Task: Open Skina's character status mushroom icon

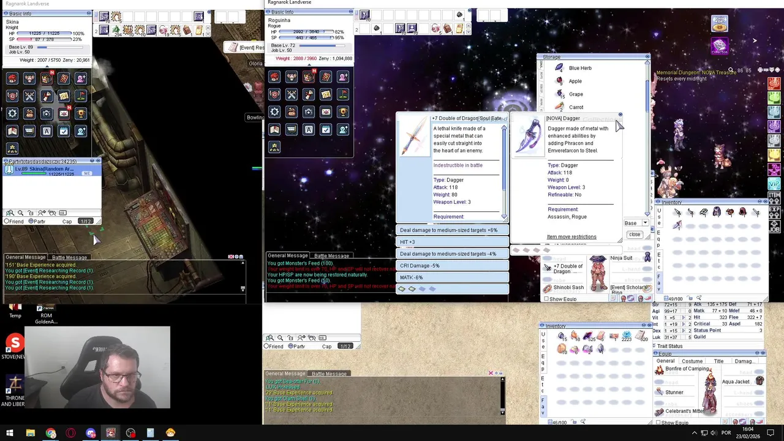Action: click(x=12, y=78)
